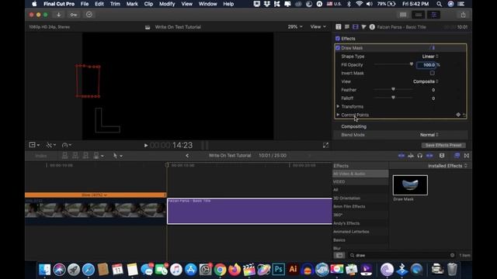Play the viewer video
Image resolution: width=497 pixels, height=279 pixels.
point(146,145)
